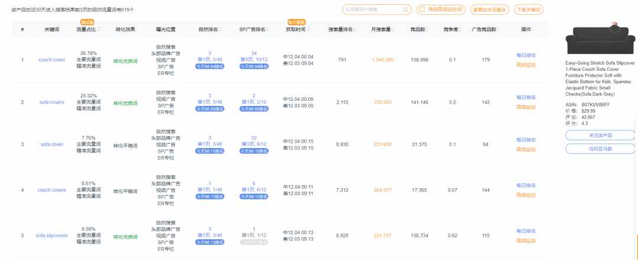Open 每日排名 for sofa covers row
Viewport: 638px width, 260px height.
(526, 97)
